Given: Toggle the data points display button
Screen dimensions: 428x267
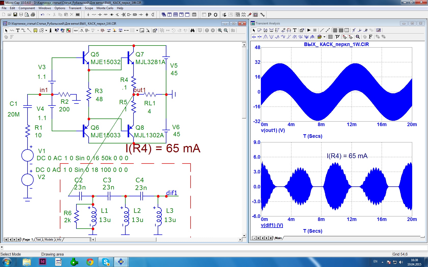Looking at the screenshot, I should click(x=322, y=30).
